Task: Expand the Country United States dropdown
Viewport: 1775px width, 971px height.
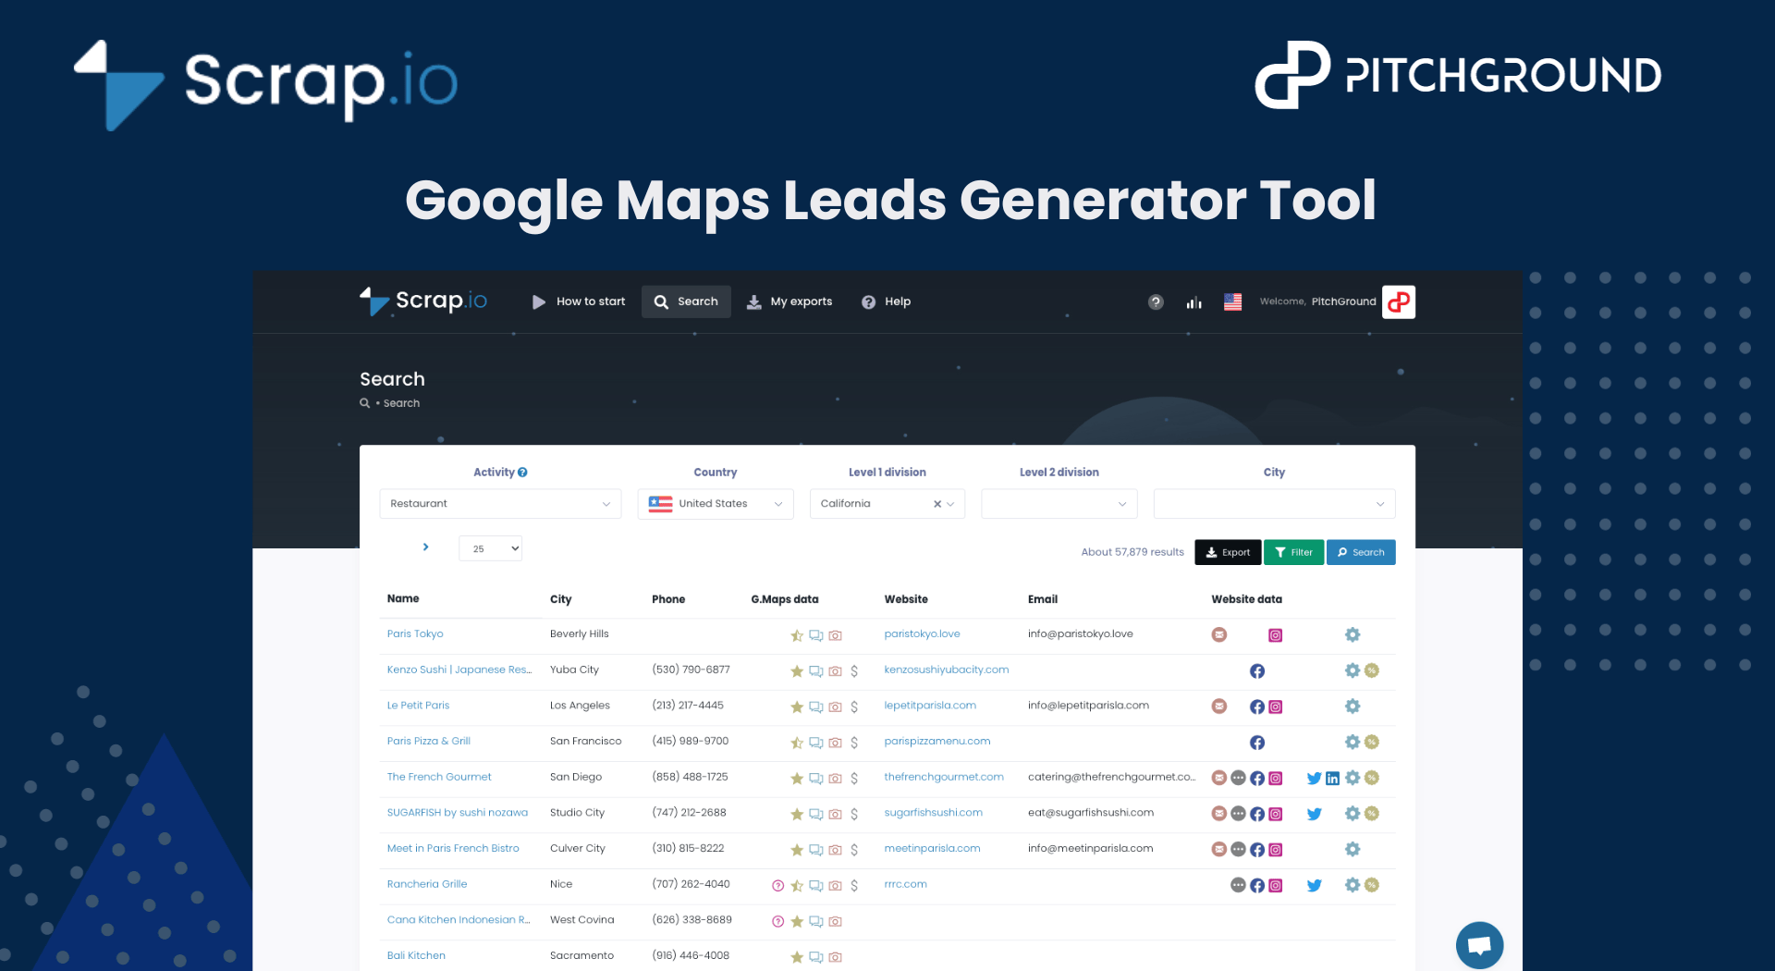Action: (x=715, y=504)
